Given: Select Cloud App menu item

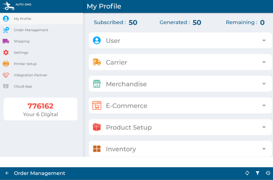Looking at the screenshot, I should coord(42,86).
